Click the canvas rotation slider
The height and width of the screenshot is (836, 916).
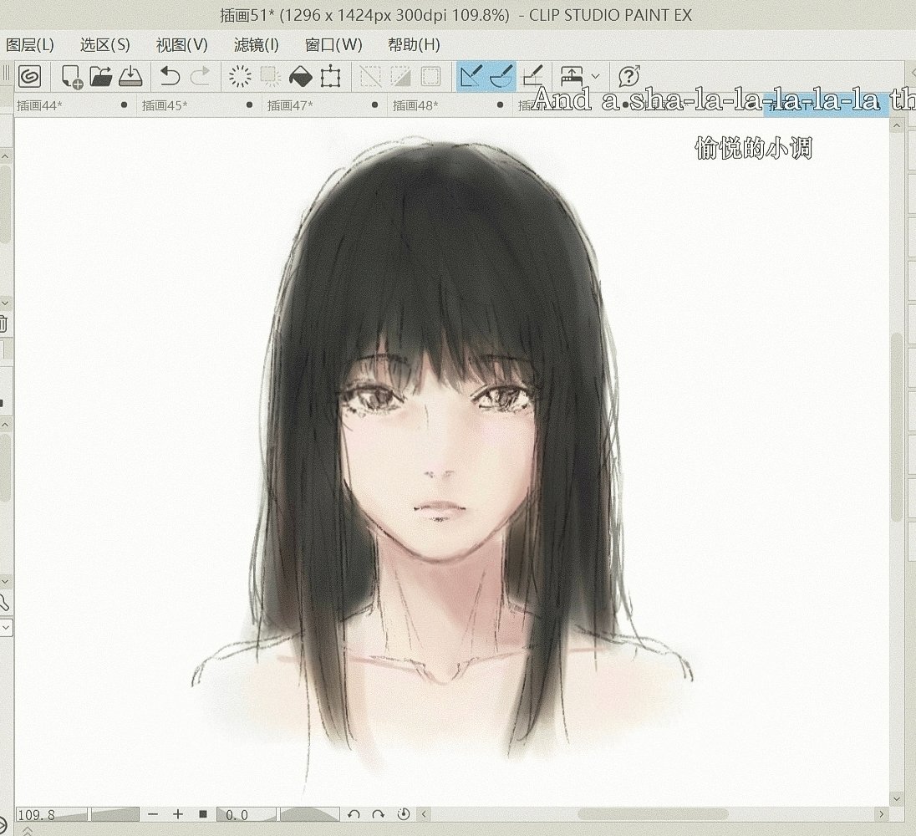click(x=309, y=814)
